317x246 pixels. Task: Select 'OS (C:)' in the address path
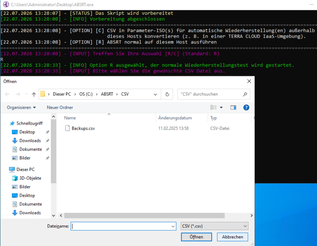(x=86, y=94)
